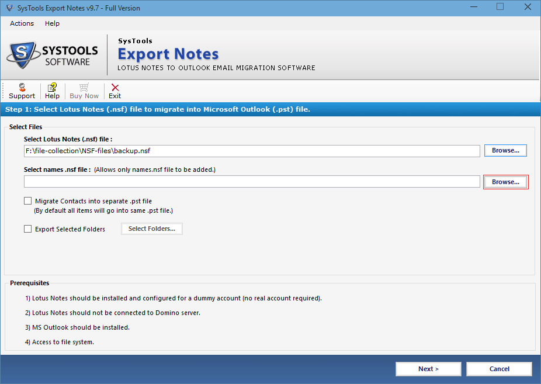Click prerequisite 3 'MS Outlook should be installed'
541x384 pixels.
[x=77, y=327]
